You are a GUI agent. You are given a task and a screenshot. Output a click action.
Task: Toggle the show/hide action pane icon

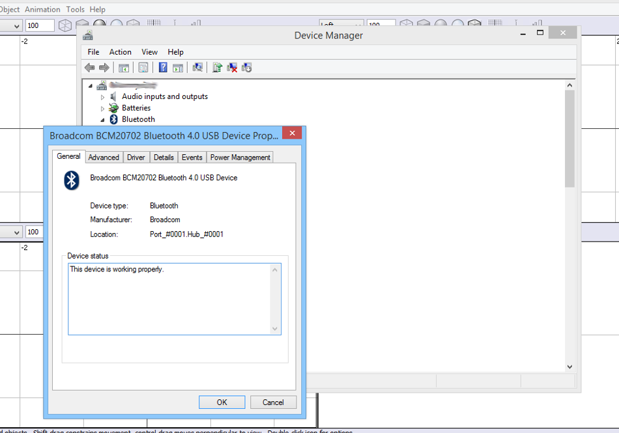(178, 68)
